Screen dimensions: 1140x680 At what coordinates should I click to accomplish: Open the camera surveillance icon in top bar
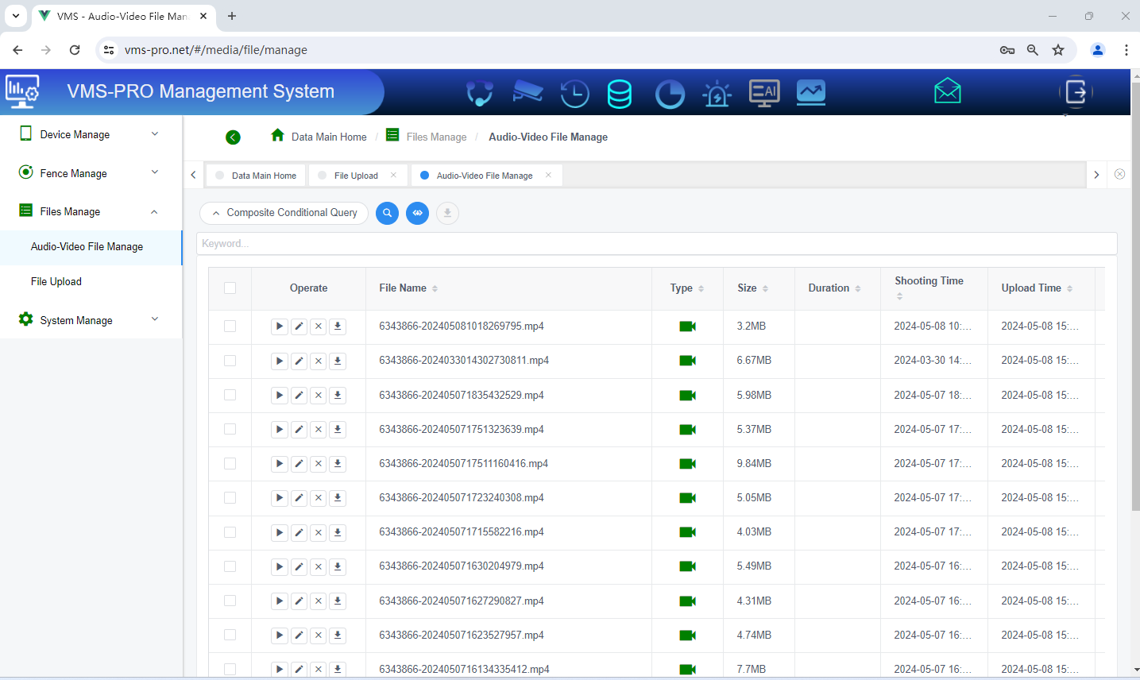(527, 92)
